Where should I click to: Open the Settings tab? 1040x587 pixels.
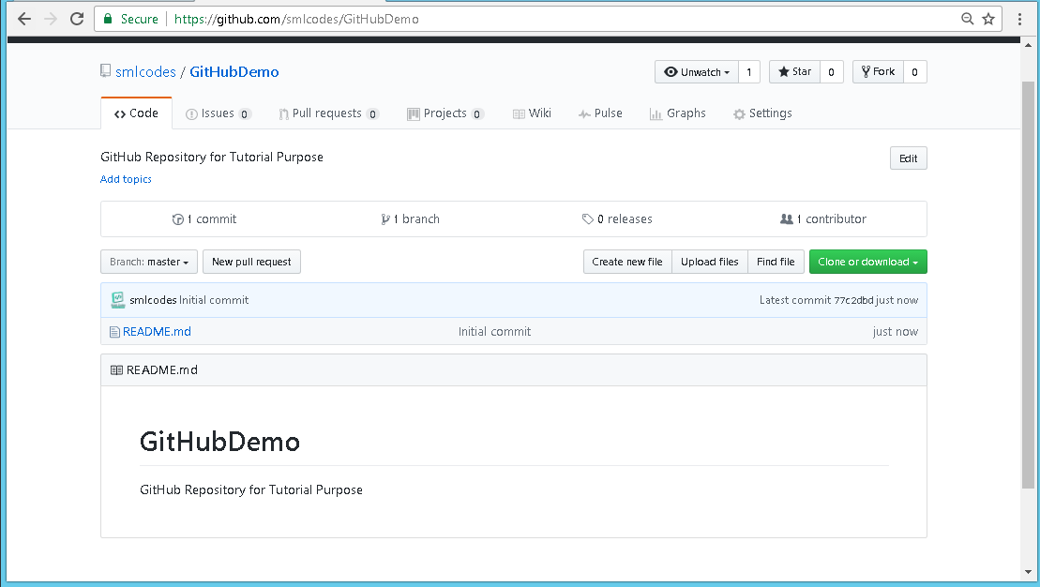pyautogui.click(x=762, y=113)
